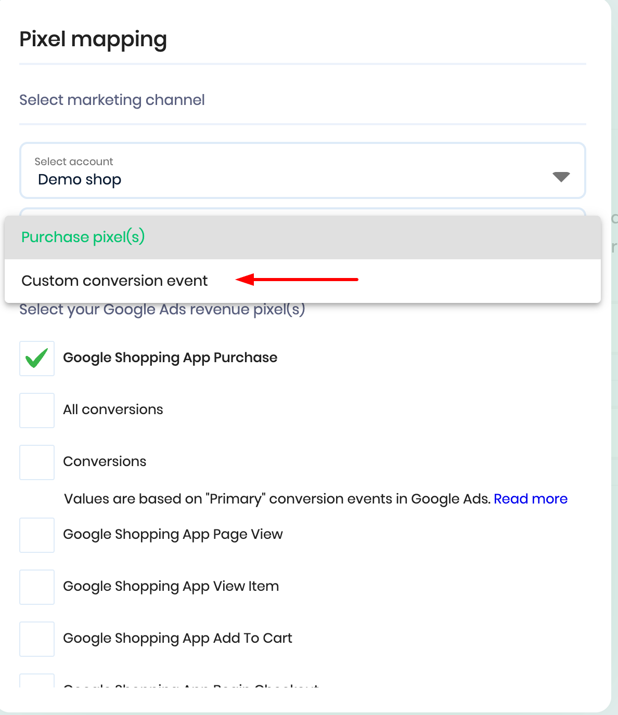The height and width of the screenshot is (715, 618).
Task: Check the Google Shopping App Page View box
Action: tap(37, 535)
